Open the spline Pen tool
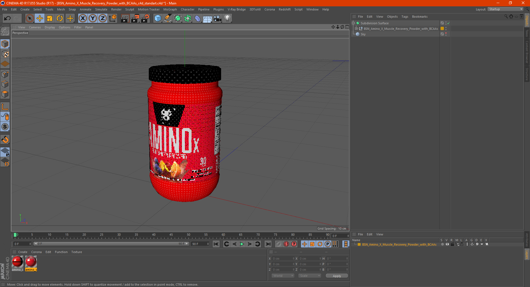Image resolution: width=530 pixels, height=287 pixels. coord(168,18)
